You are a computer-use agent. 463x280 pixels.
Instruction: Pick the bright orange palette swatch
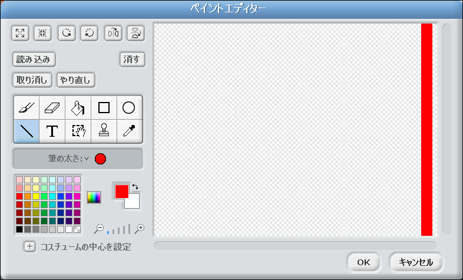(x=28, y=196)
